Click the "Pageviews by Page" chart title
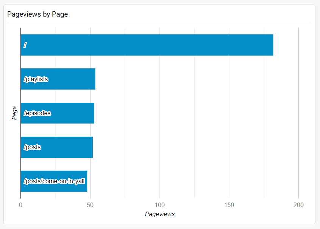 click(x=37, y=14)
